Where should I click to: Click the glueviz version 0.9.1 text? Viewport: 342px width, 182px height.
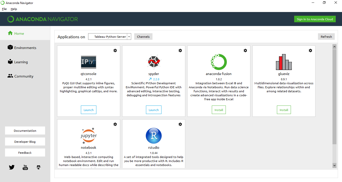tap(284, 79)
